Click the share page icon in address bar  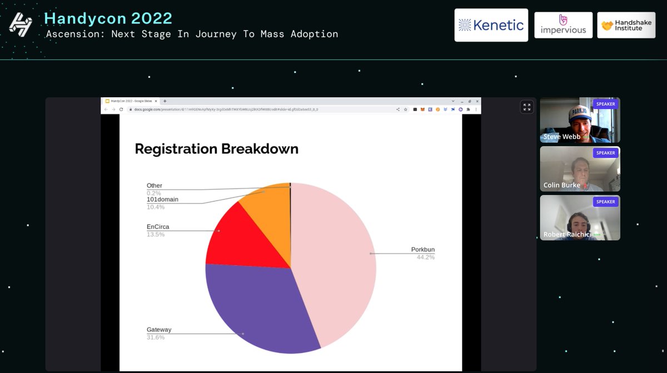398,110
